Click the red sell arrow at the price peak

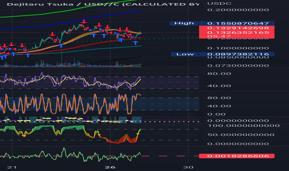pos(84,21)
